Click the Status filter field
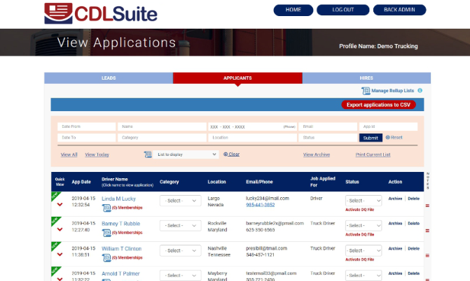The image size is (470, 281). tap(328, 138)
